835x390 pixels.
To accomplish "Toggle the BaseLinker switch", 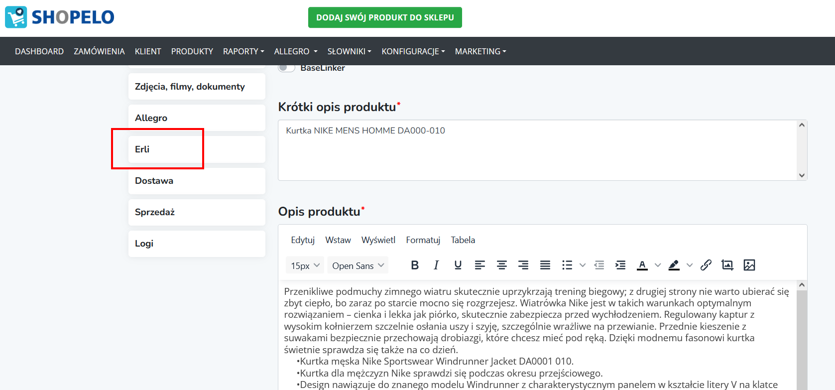I will point(286,68).
